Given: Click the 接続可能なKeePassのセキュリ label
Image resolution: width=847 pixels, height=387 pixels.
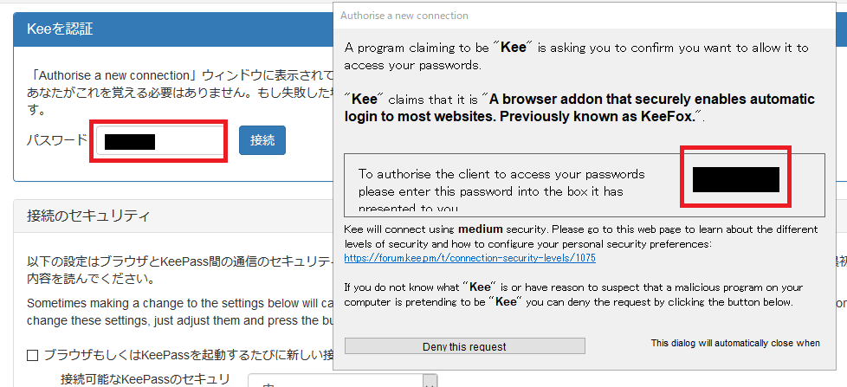Looking at the screenshot, I should click(x=145, y=379).
